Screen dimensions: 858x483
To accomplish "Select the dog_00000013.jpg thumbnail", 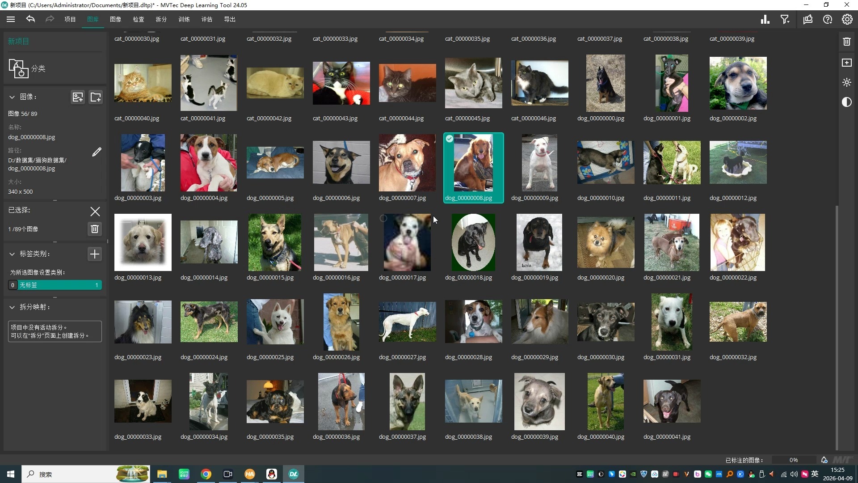I will pos(143,242).
